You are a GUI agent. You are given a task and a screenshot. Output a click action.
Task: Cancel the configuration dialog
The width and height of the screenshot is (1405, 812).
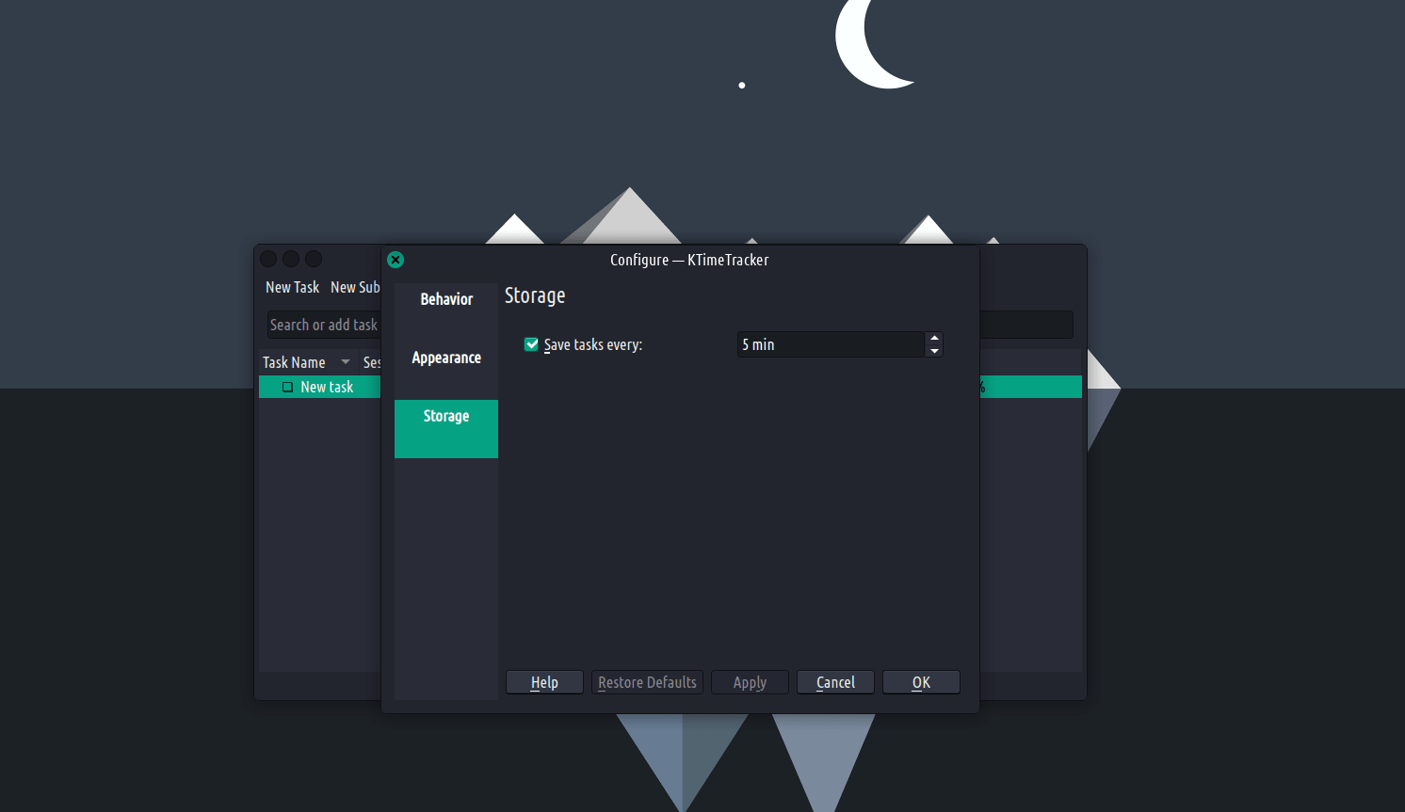835,682
